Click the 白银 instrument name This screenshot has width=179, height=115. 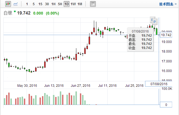pos(8,13)
